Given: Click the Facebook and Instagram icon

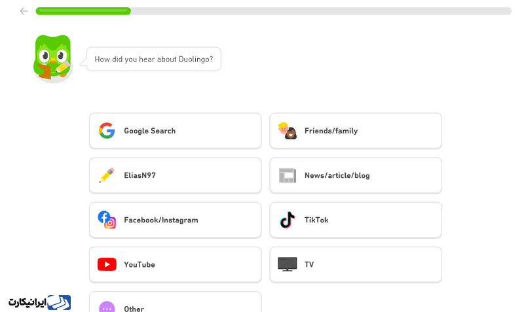Looking at the screenshot, I should pyautogui.click(x=107, y=220).
